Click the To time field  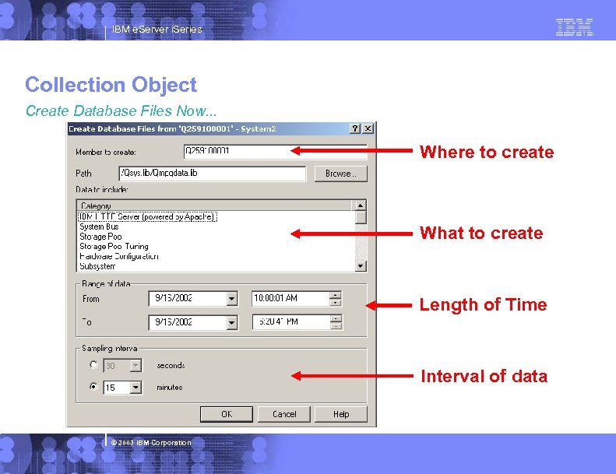coord(291,322)
